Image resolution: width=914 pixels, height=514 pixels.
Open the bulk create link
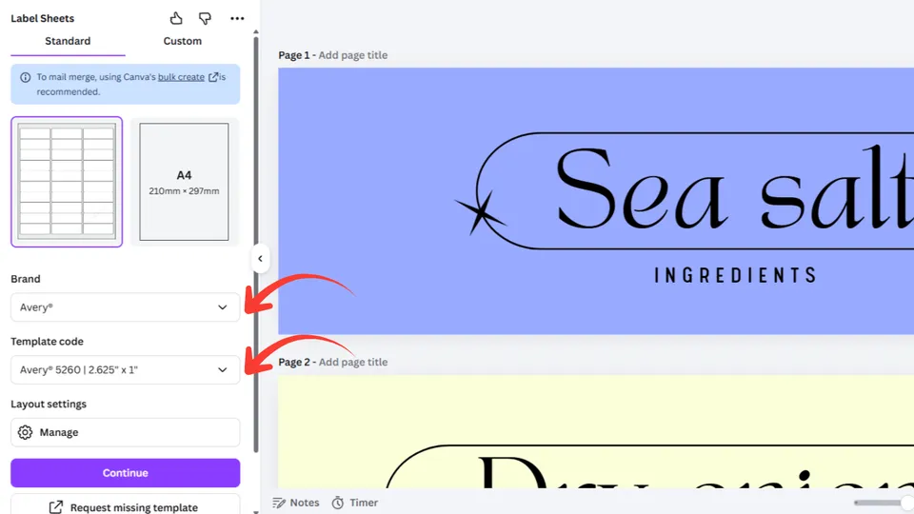click(x=181, y=77)
